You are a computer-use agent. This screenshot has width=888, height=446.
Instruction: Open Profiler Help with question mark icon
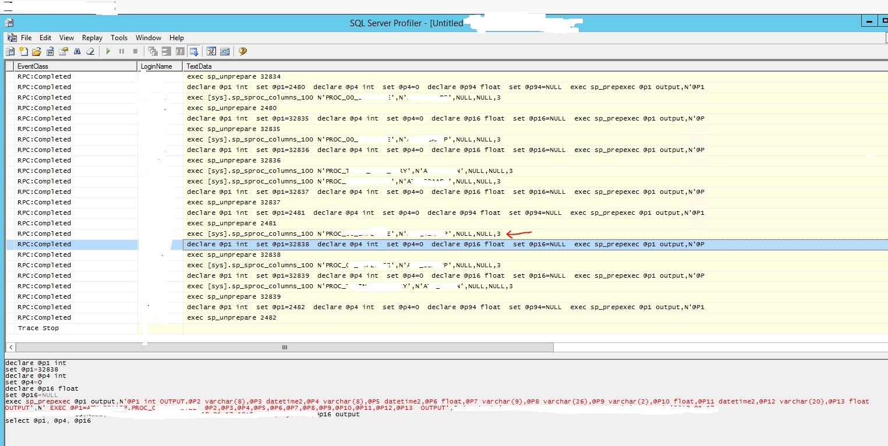click(242, 51)
